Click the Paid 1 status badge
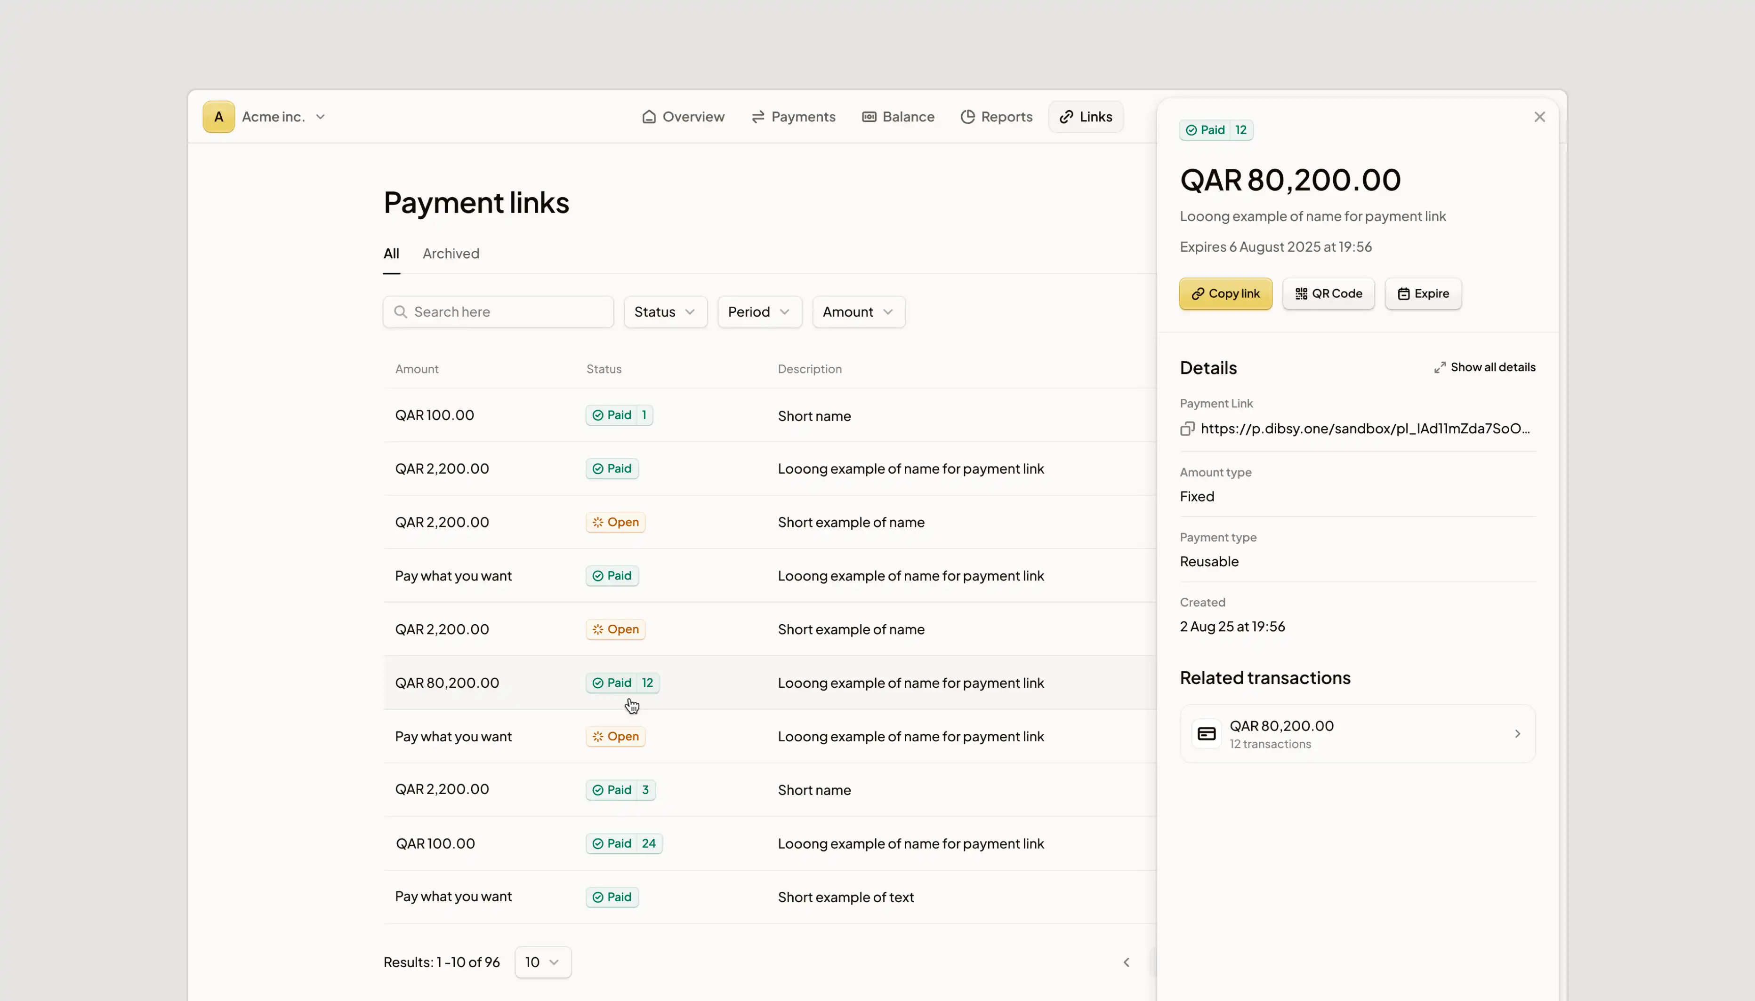The height and width of the screenshot is (1001, 1755). [x=619, y=415]
